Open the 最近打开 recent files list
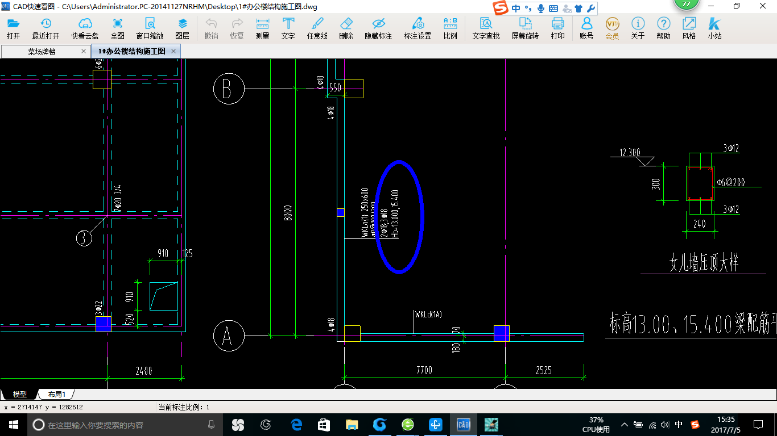The image size is (777, 436). coord(46,28)
